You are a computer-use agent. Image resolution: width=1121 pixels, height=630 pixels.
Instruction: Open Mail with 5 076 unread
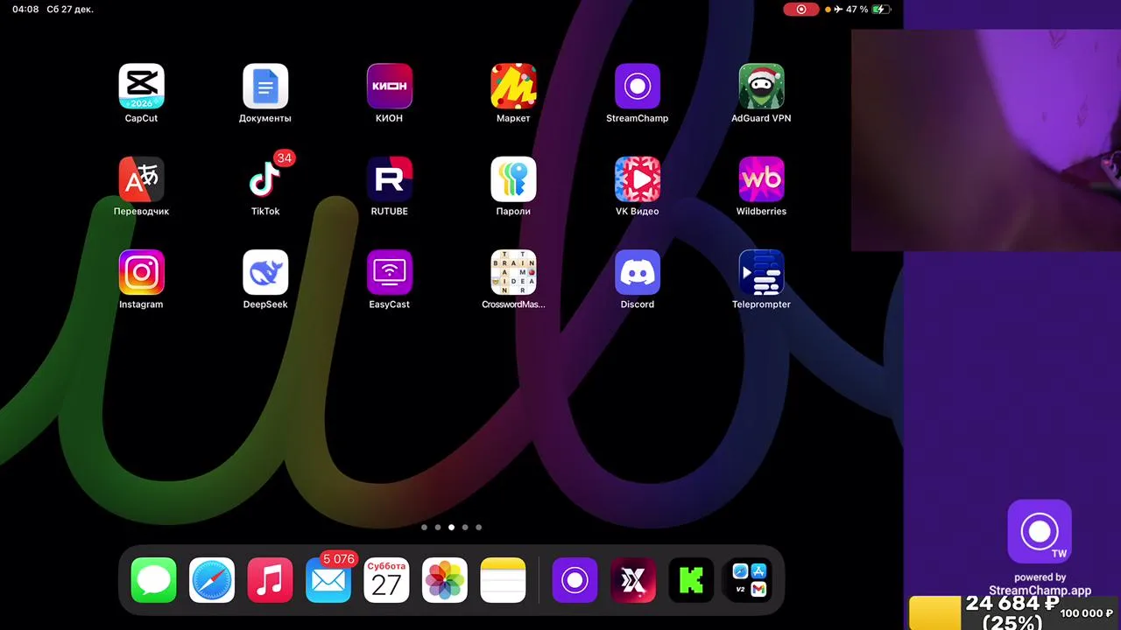(x=328, y=580)
